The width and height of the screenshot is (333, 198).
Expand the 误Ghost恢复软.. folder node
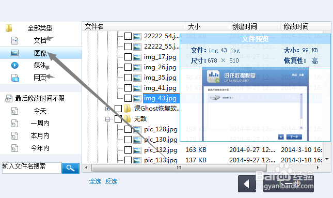point(107,109)
